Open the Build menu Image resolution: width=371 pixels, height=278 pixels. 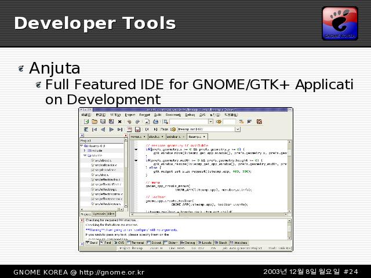tap(158, 115)
